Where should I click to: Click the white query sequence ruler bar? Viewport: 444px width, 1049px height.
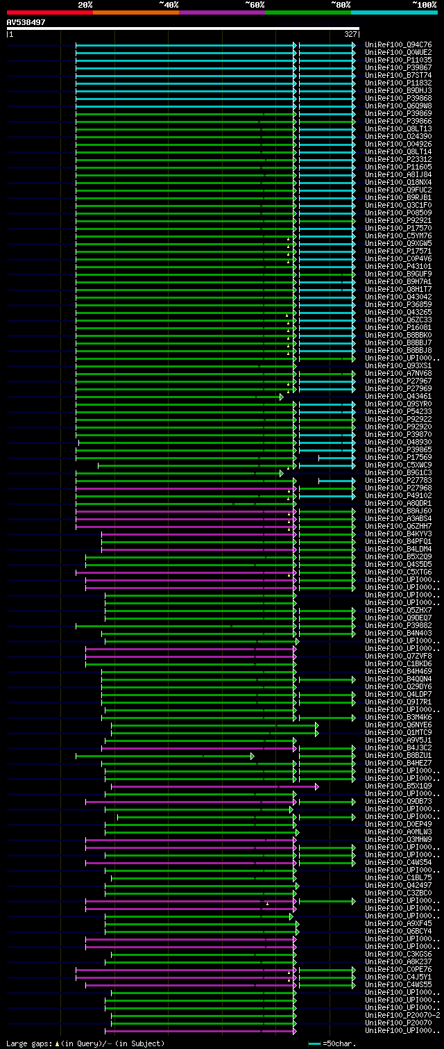pos(183,28)
